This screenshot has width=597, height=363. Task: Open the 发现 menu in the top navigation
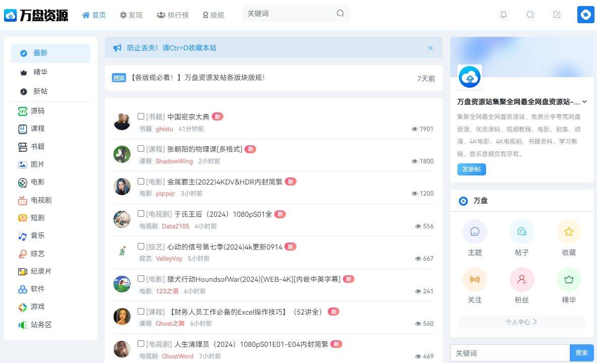[x=131, y=15]
